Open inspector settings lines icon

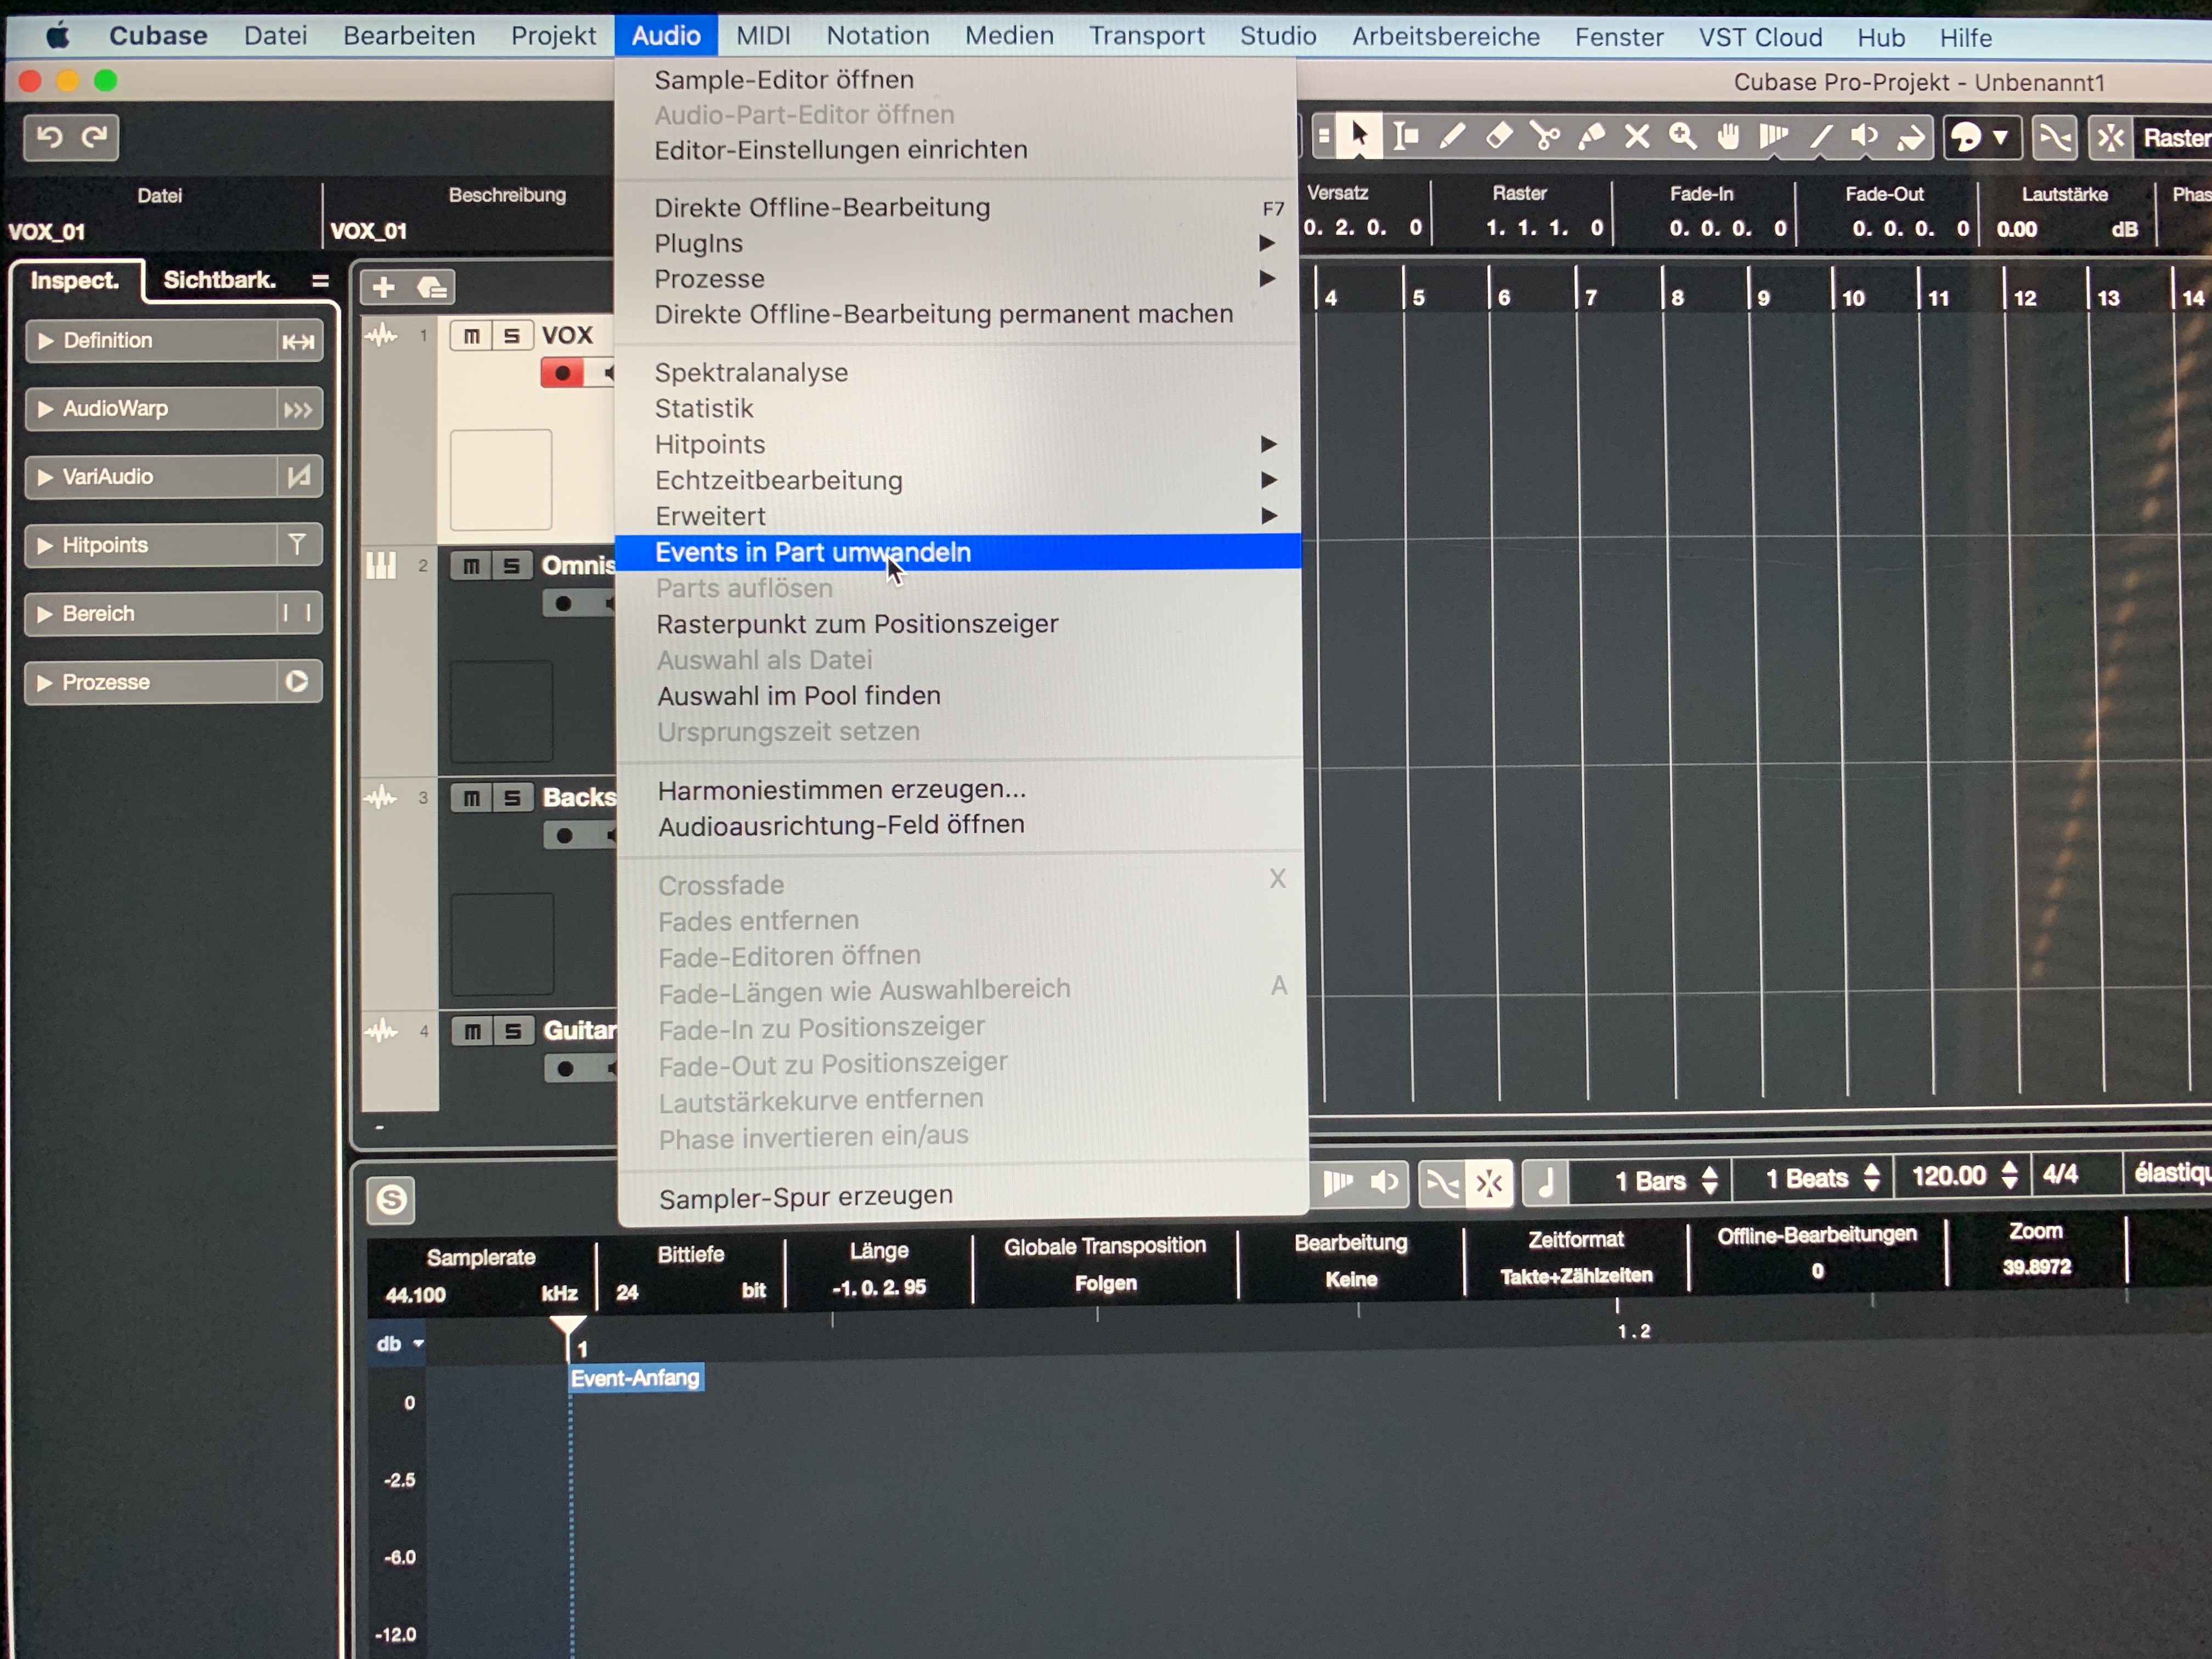[x=320, y=281]
